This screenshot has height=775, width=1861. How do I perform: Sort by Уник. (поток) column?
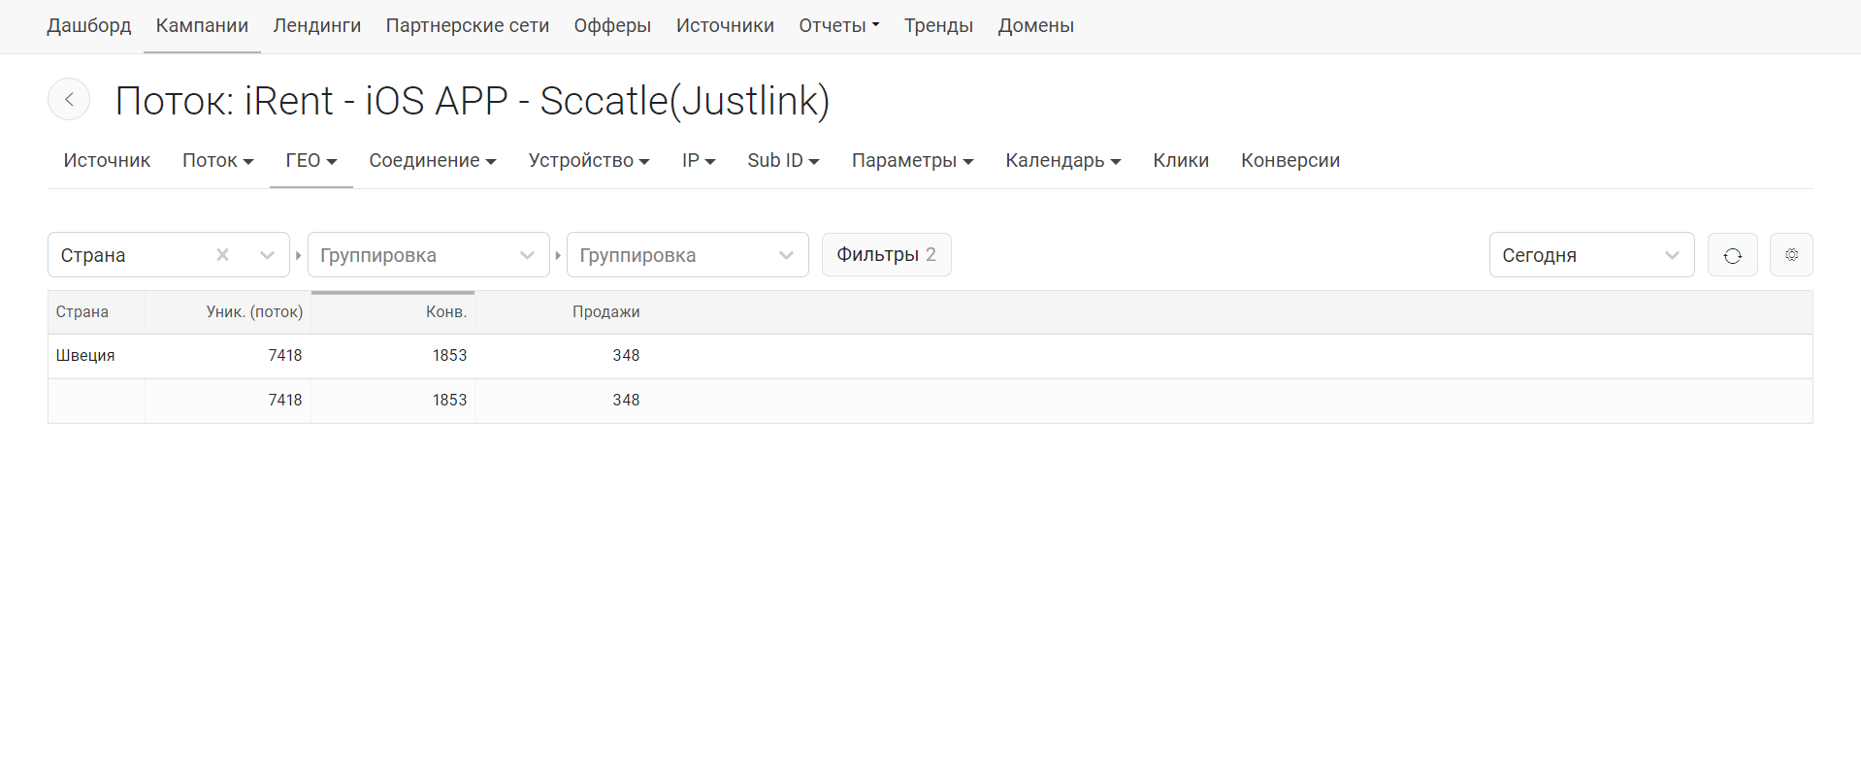(x=228, y=312)
